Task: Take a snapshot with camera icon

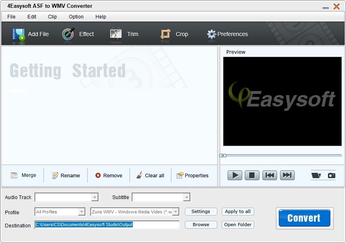Action: [x=331, y=175]
